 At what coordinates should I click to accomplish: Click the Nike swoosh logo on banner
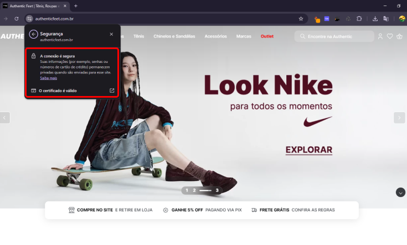click(x=318, y=121)
